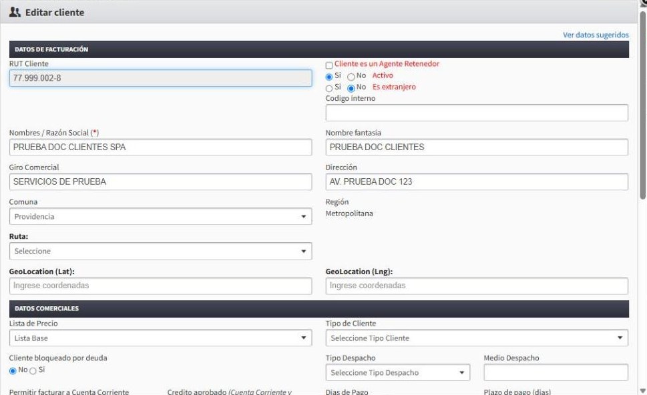Click the DATOS COMERCIALES header
Image resolution: width=647 pixels, height=395 pixels.
coord(319,308)
